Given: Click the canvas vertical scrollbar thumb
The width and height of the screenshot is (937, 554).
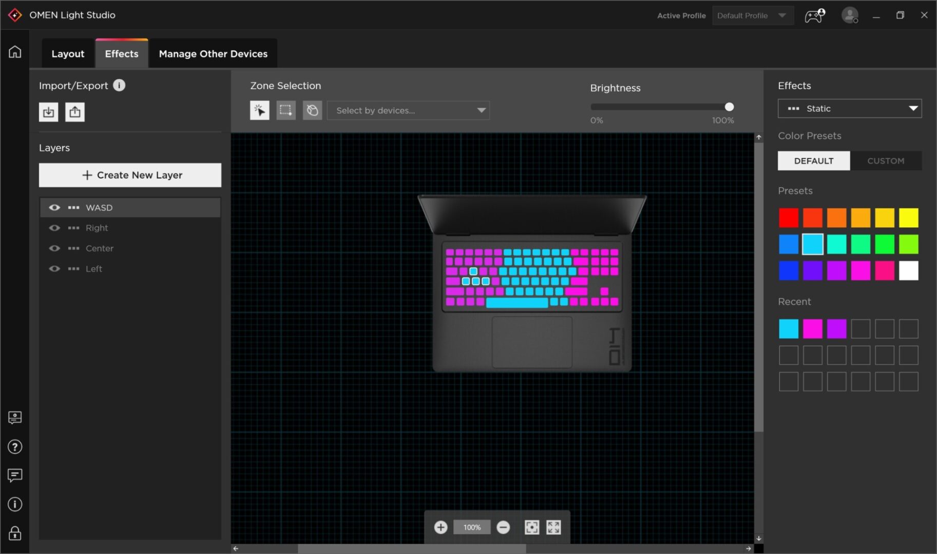Looking at the screenshot, I should (x=759, y=287).
